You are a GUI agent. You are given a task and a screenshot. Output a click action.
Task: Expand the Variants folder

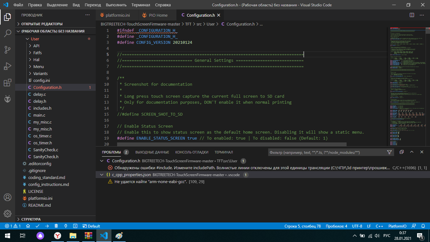coord(41,73)
